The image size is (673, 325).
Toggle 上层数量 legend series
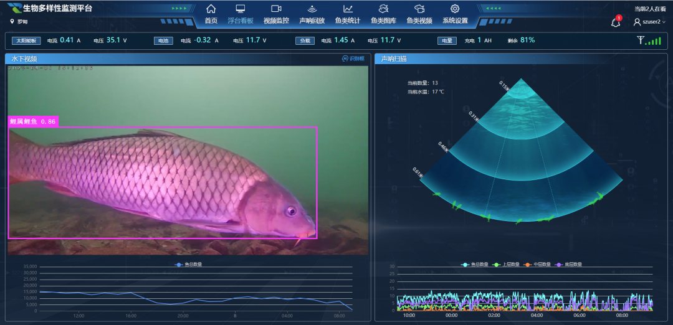coord(508,265)
